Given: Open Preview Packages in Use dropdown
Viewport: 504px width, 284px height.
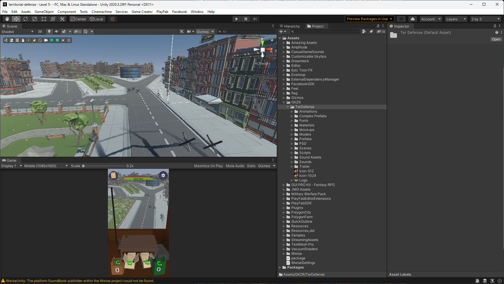Looking at the screenshot, I should [x=369, y=19].
